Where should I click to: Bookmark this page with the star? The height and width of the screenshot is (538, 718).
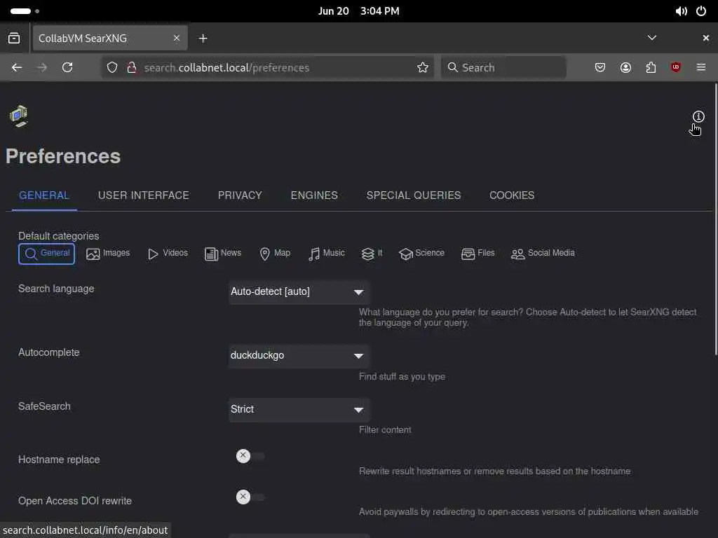pos(423,68)
